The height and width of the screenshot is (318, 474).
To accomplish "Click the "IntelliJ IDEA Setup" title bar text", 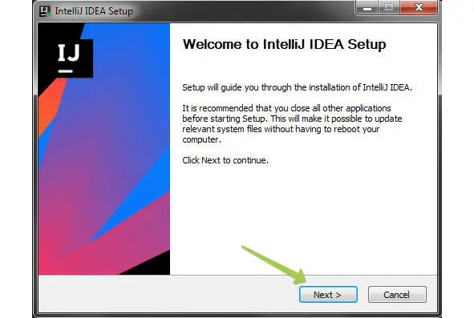I will [94, 11].
